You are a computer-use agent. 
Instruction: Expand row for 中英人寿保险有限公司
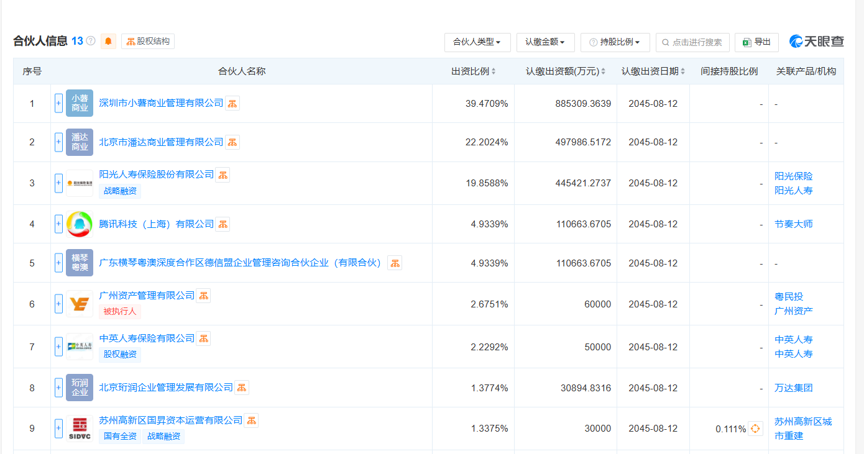[59, 347]
